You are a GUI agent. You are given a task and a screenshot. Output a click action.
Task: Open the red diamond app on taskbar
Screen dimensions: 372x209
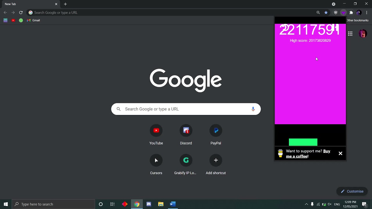click(x=125, y=204)
